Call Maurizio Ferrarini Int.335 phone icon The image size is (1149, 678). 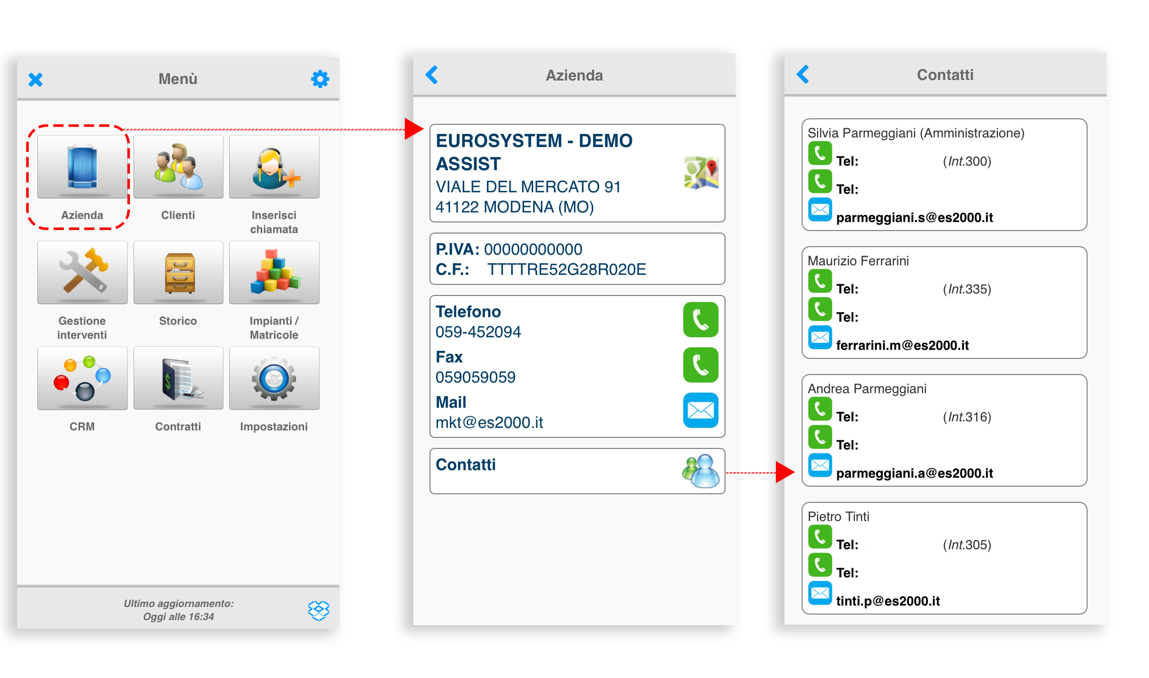coord(820,281)
